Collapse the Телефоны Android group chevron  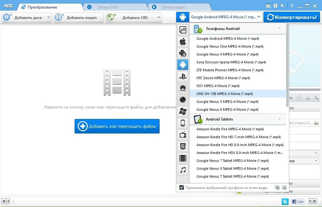279,28
